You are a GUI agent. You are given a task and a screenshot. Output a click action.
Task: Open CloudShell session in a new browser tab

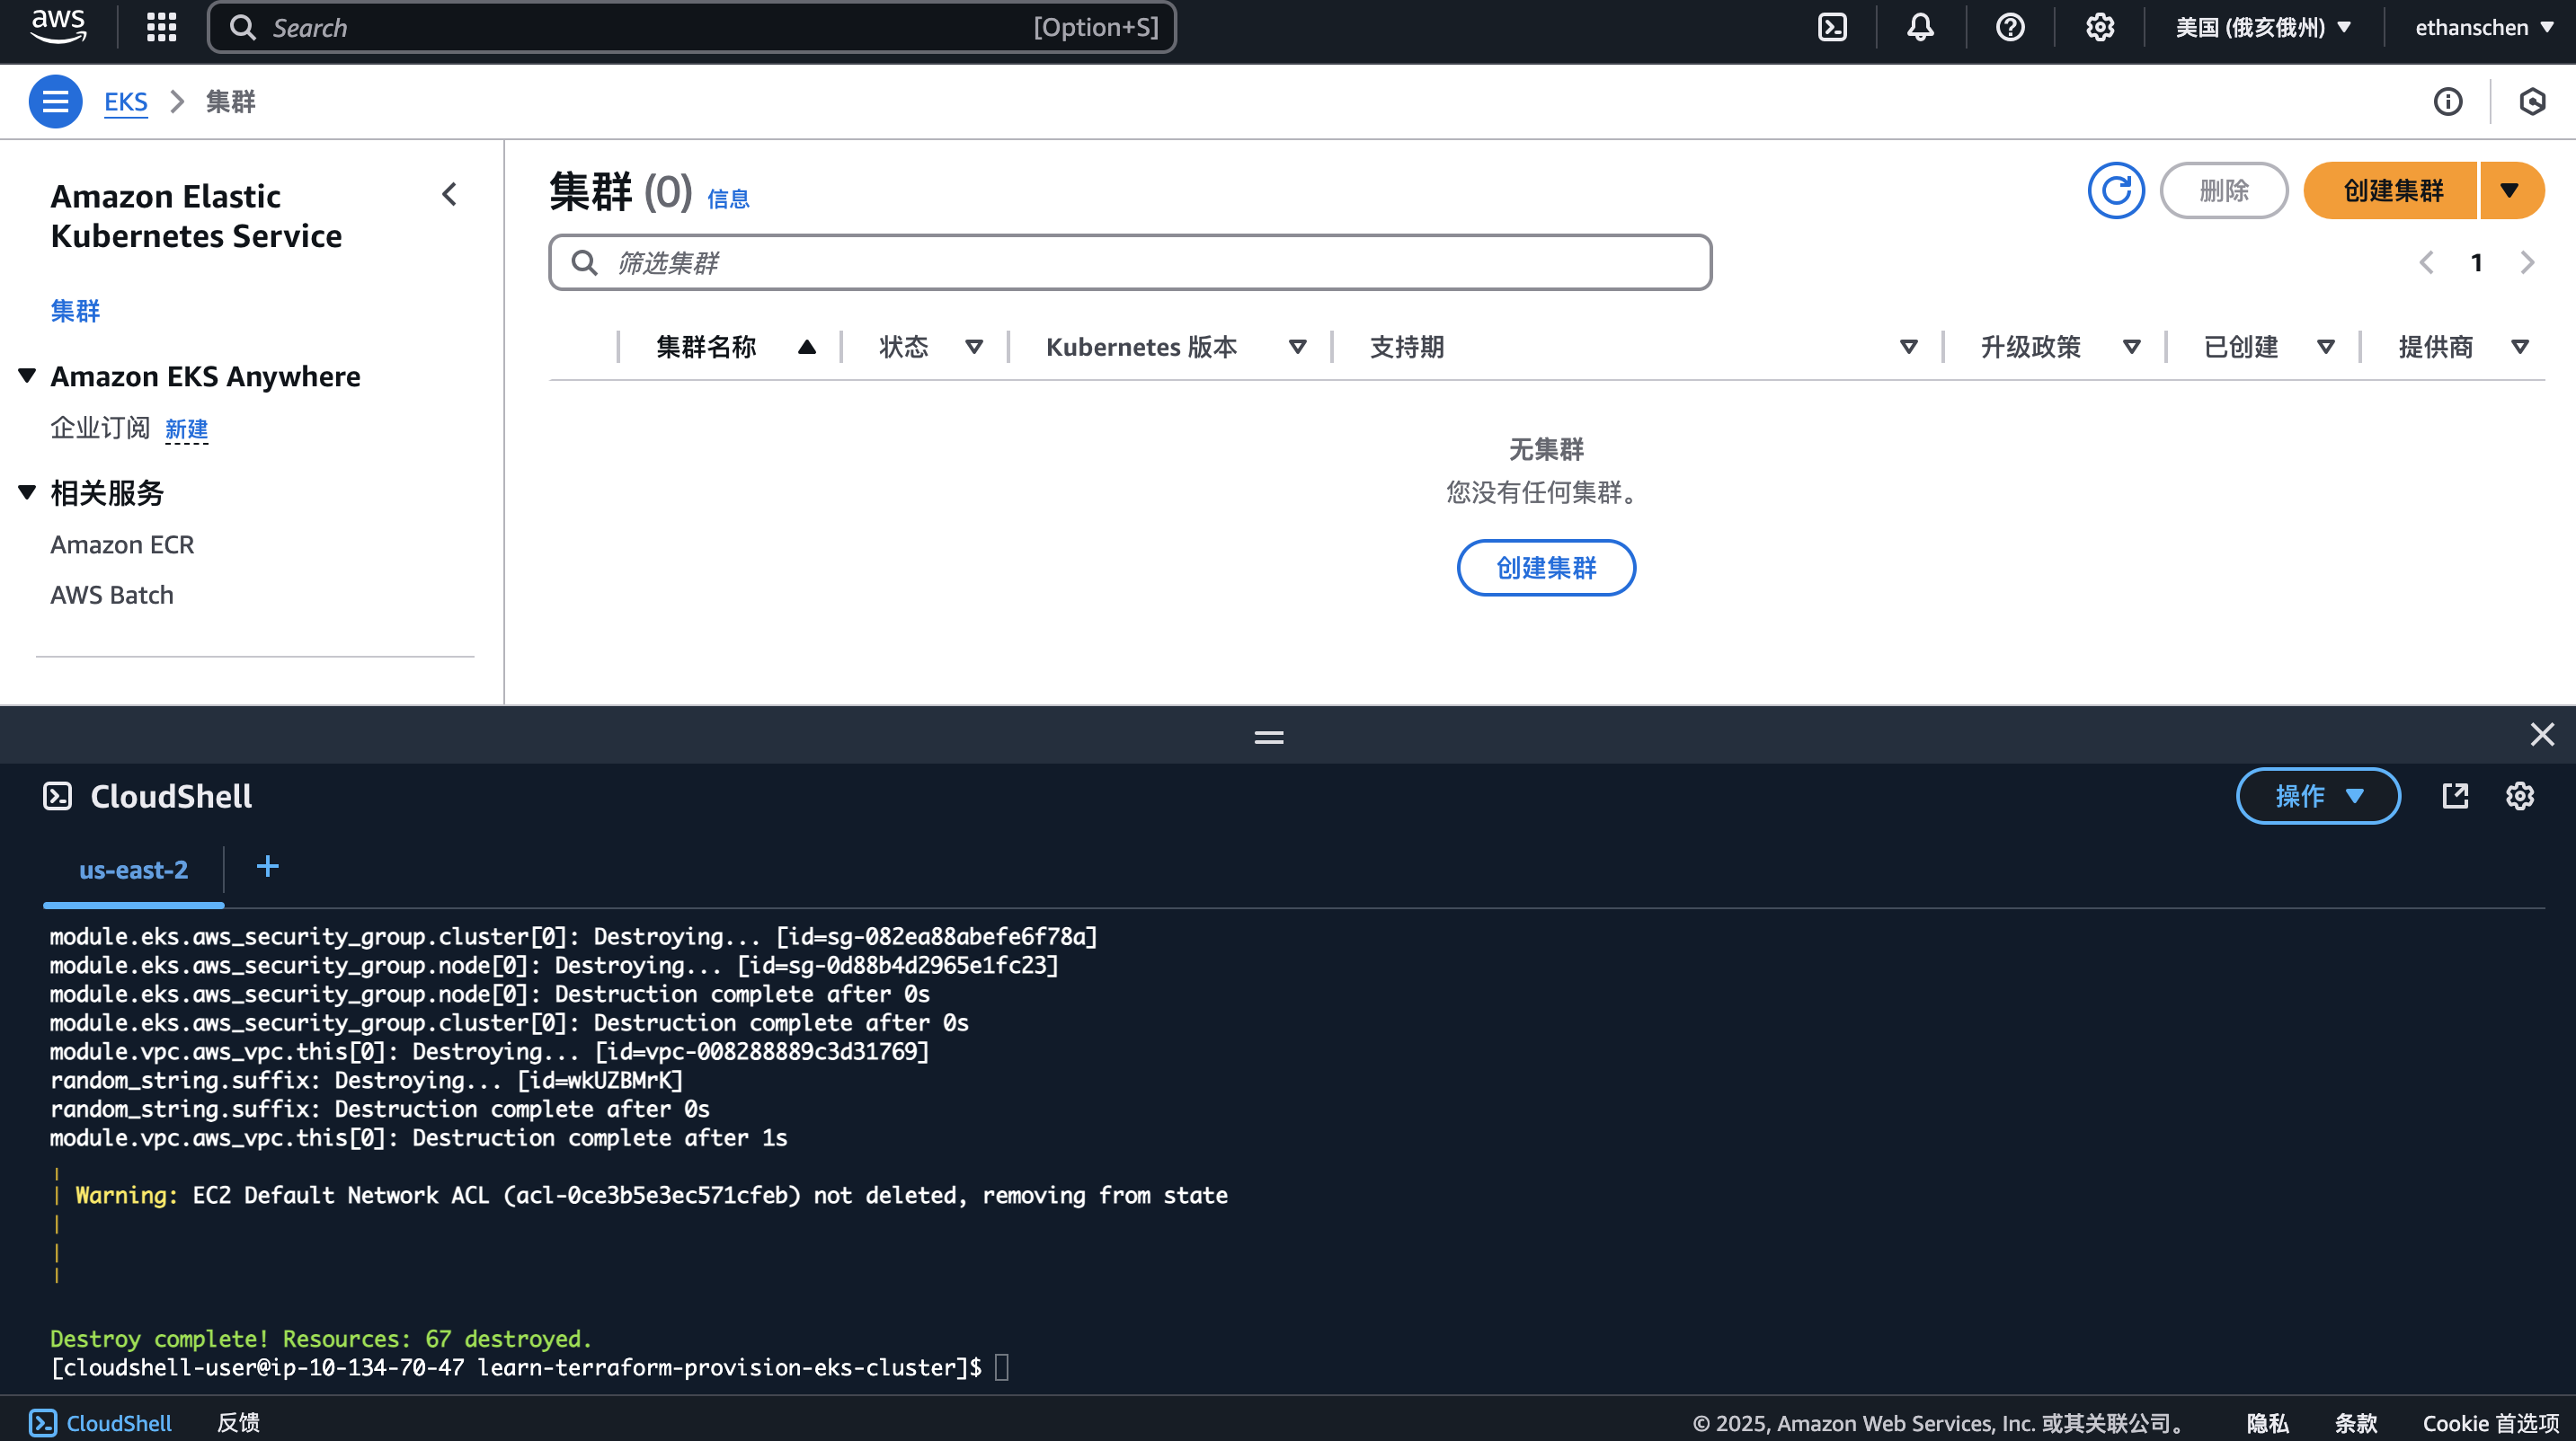tap(2455, 797)
